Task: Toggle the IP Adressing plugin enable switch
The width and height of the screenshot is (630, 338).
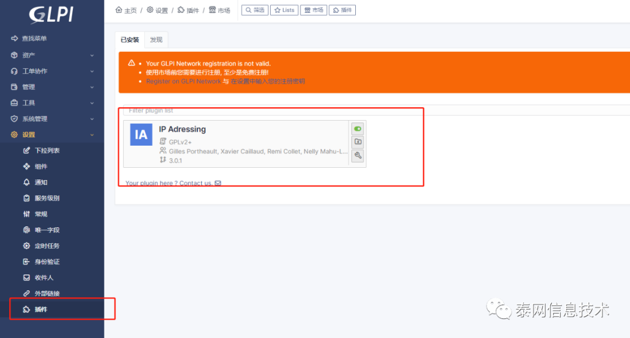Action: tap(358, 129)
